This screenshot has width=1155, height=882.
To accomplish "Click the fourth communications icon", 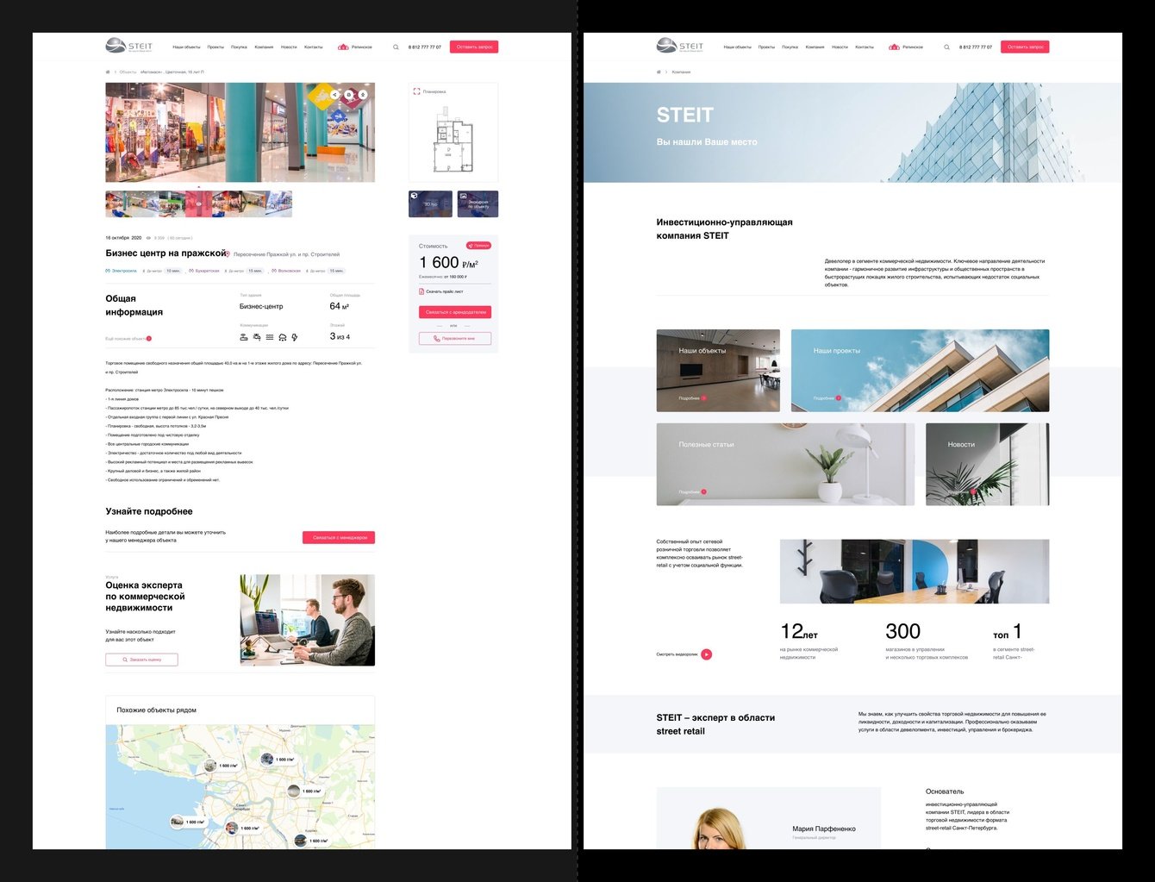I will (283, 337).
